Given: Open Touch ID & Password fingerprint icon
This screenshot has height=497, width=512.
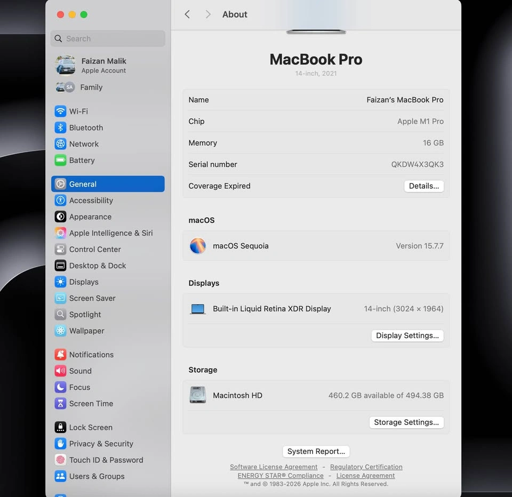Looking at the screenshot, I should (60, 460).
